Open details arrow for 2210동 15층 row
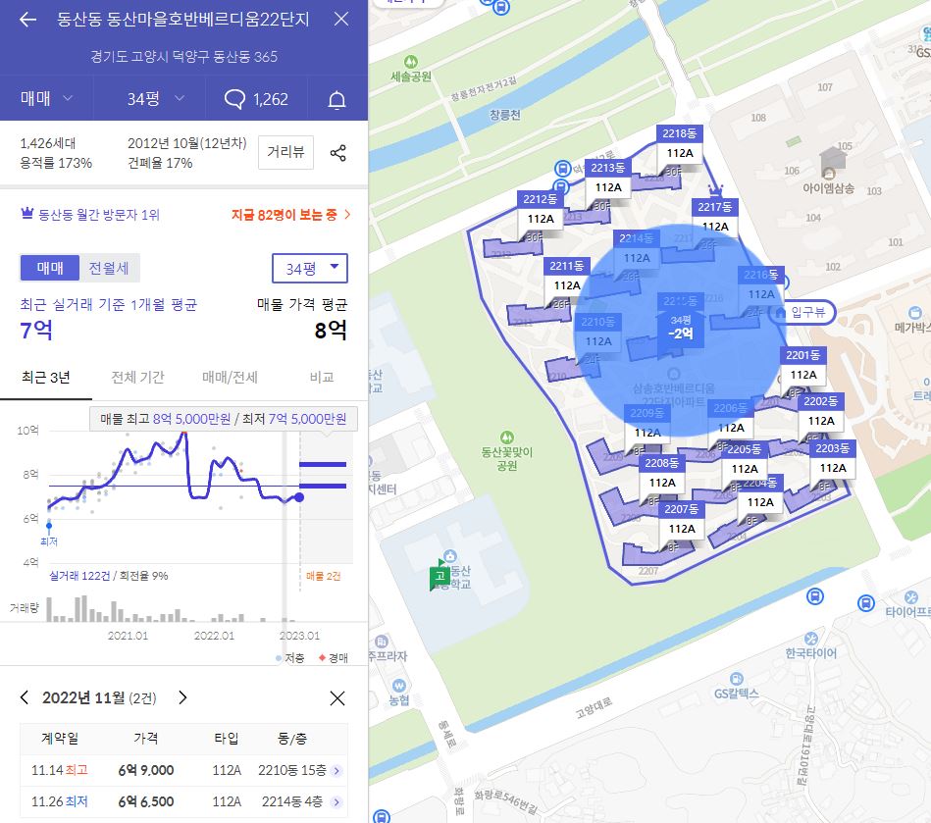Viewport: 931px width, 823px height. pyautogui.click(x=336, y=771)
